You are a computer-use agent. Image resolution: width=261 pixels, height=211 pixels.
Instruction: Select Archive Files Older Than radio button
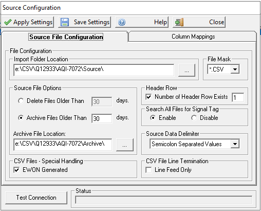click(x=21, y=118)
